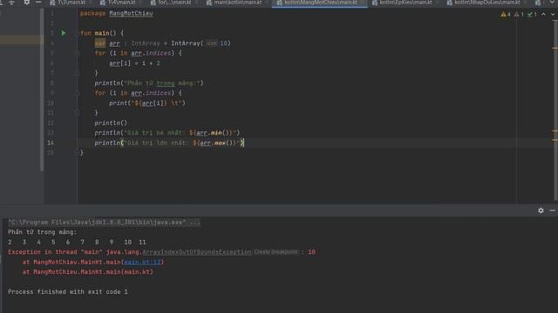Hide the Run tool window
Image resolution: width=558 pixels, height=313 pixels.
point(552,210)
